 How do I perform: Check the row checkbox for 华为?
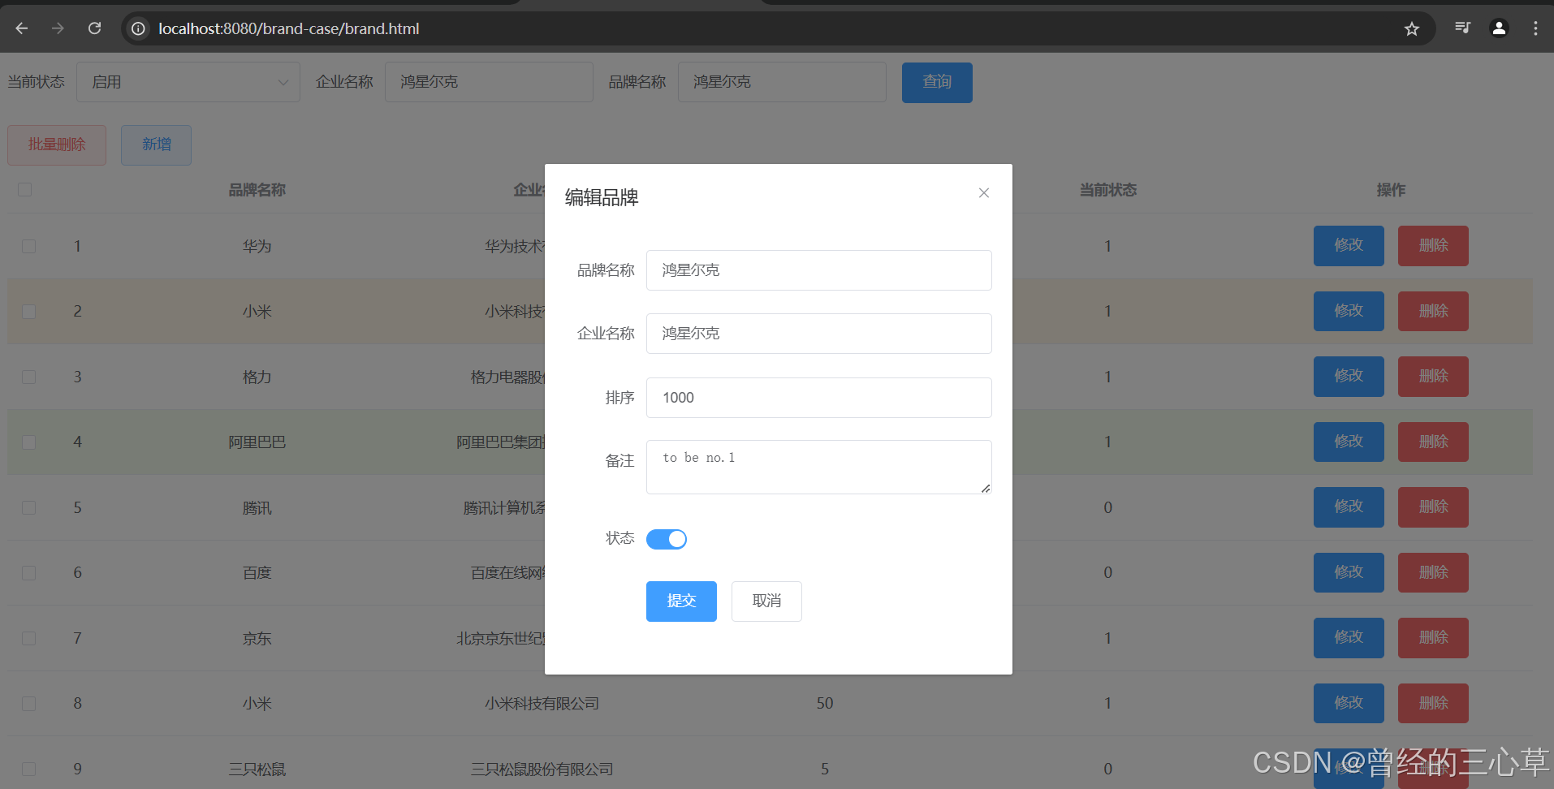click(29, 246)
